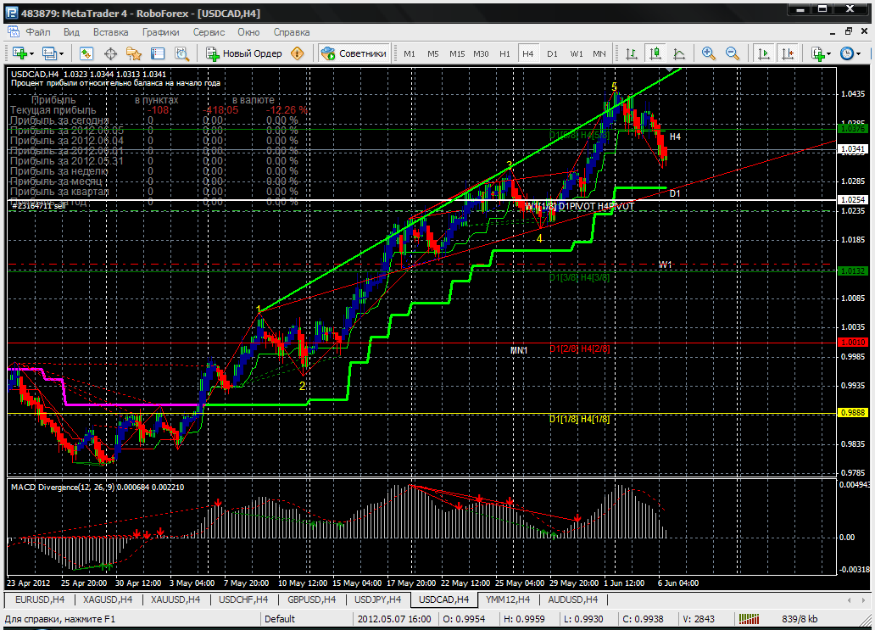Zoom in on the chart
875x630 pixels.
709,53
